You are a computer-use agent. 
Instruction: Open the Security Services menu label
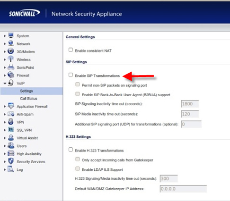tap(31, 162)
